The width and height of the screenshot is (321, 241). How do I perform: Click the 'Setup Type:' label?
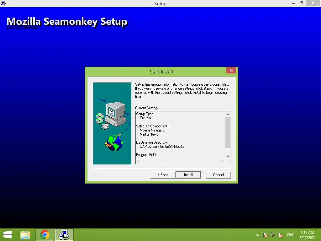(145, 114)
